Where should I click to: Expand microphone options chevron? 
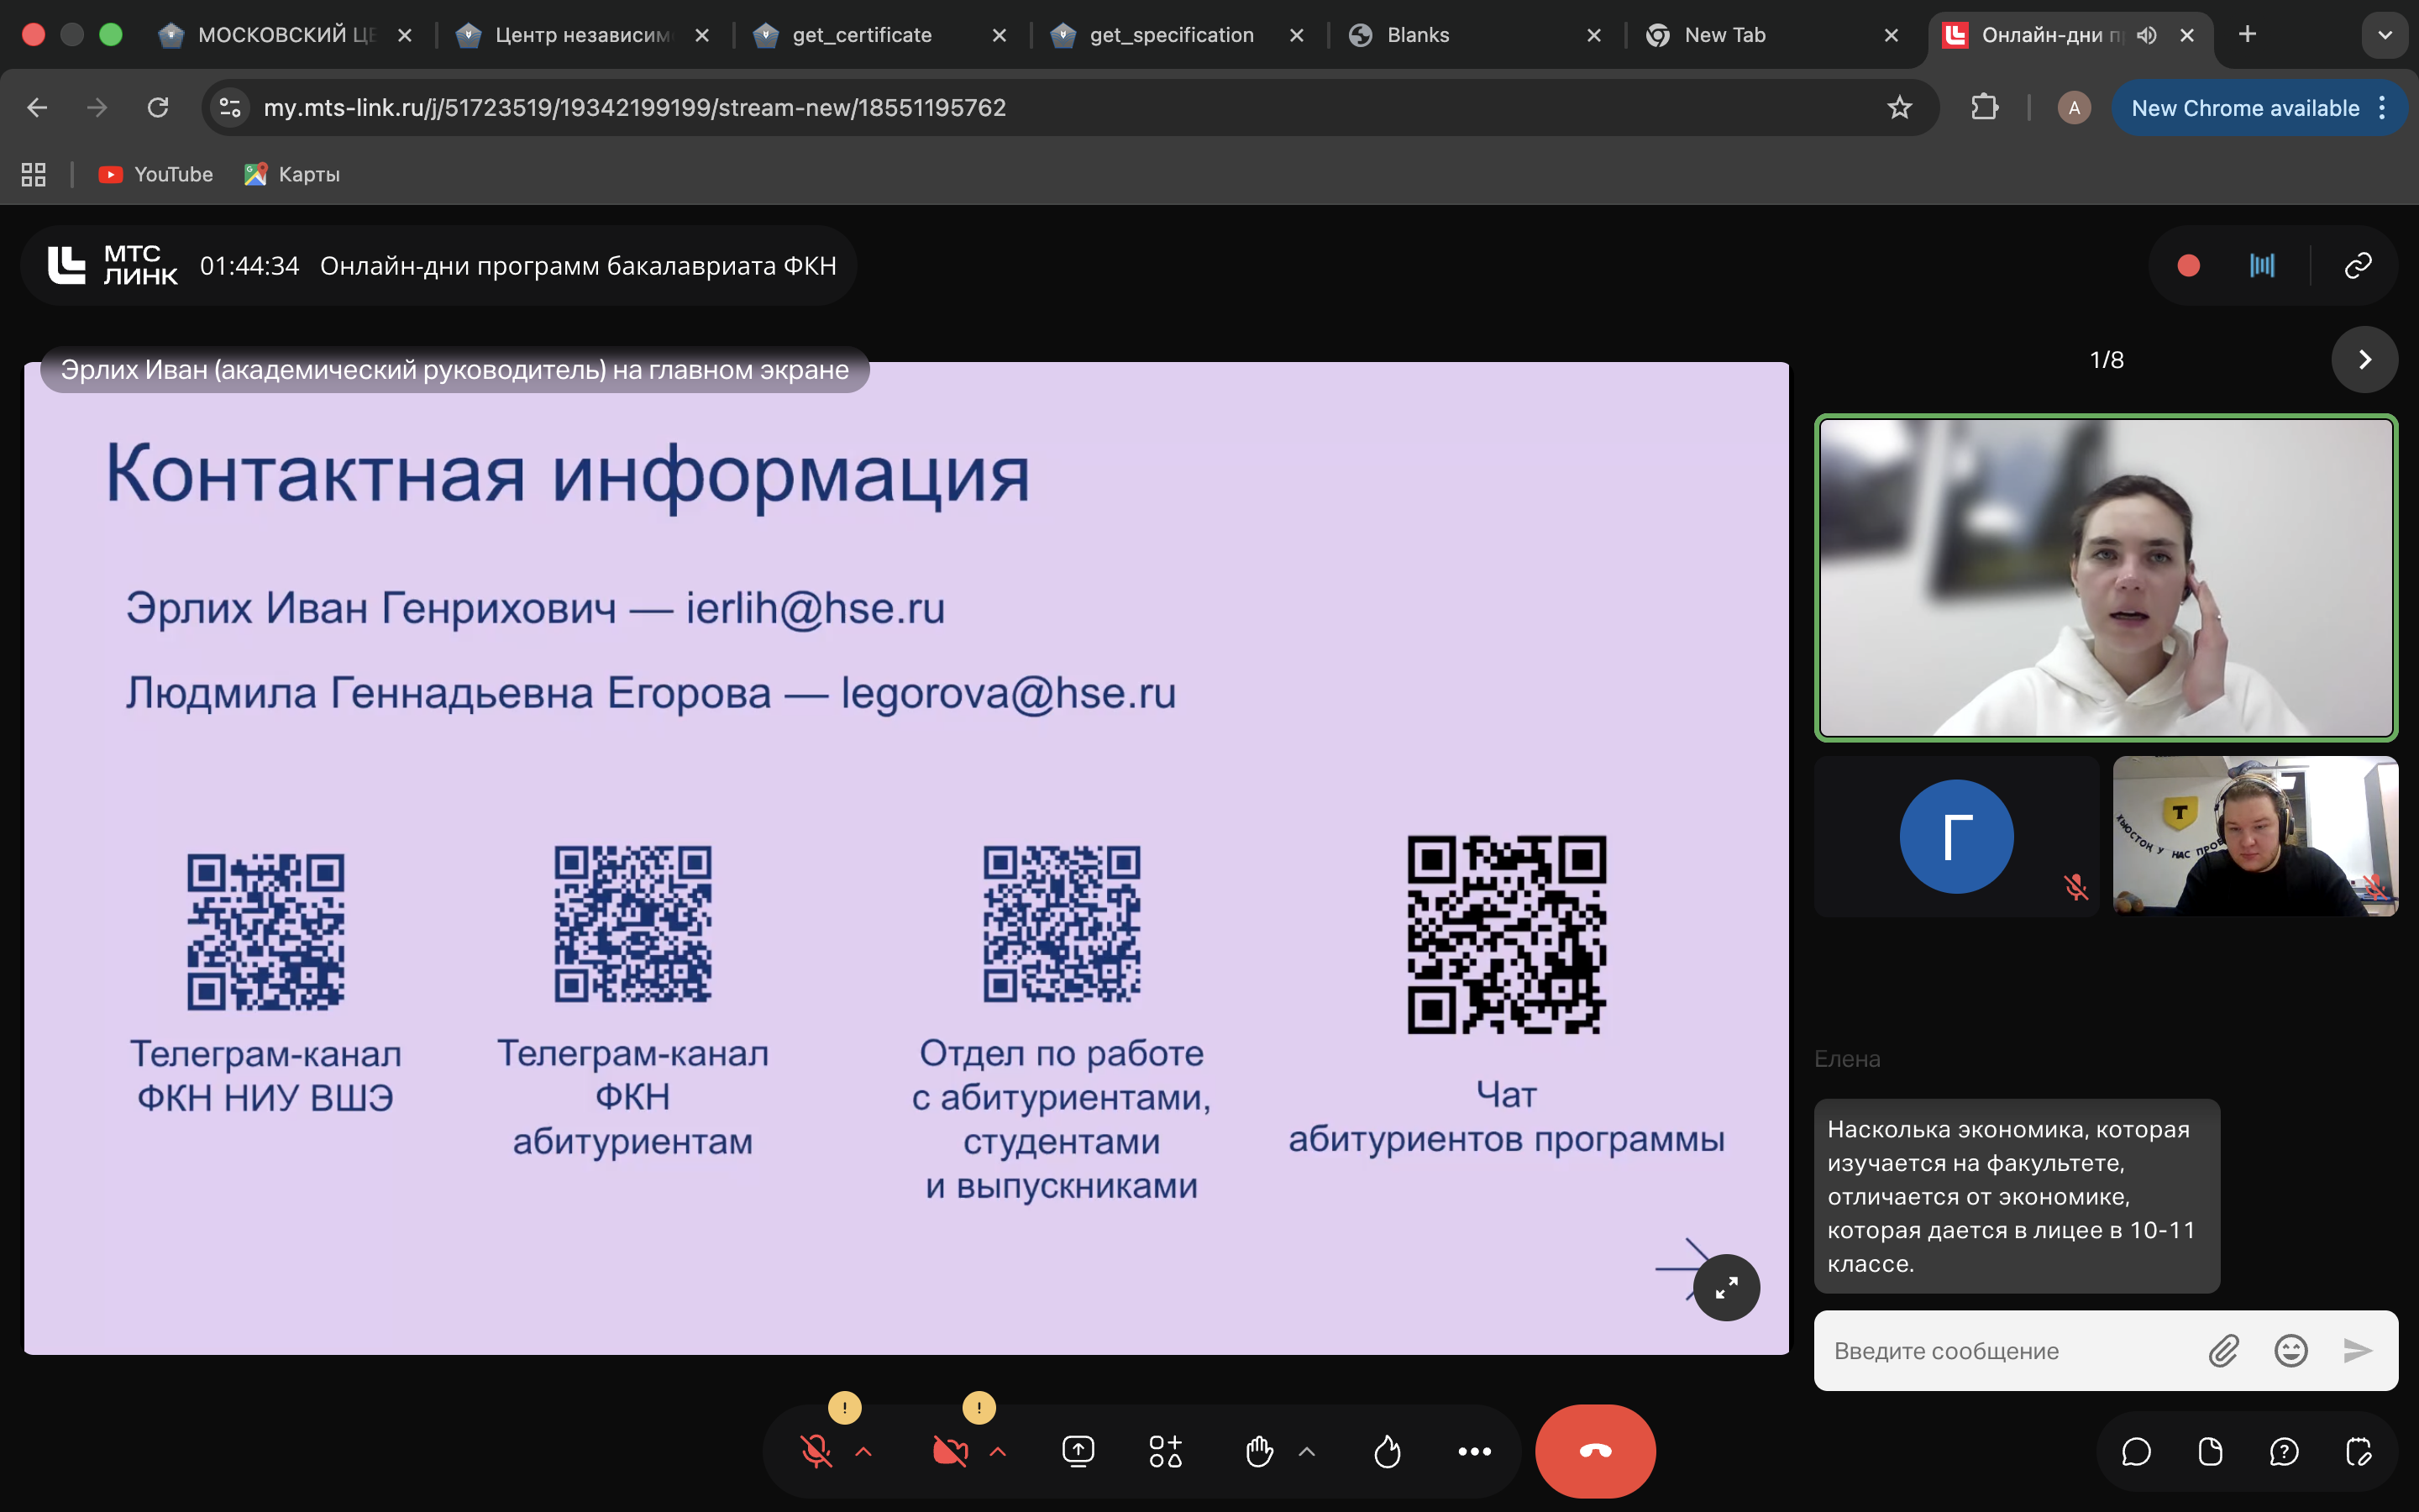point(863,1452)
